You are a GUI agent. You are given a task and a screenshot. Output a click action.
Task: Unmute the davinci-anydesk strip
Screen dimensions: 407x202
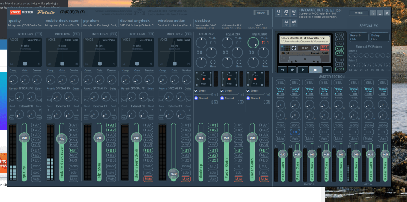(148, 179)
